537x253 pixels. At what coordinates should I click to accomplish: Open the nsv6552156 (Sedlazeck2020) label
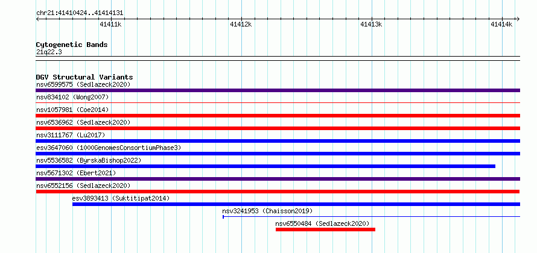83,186
